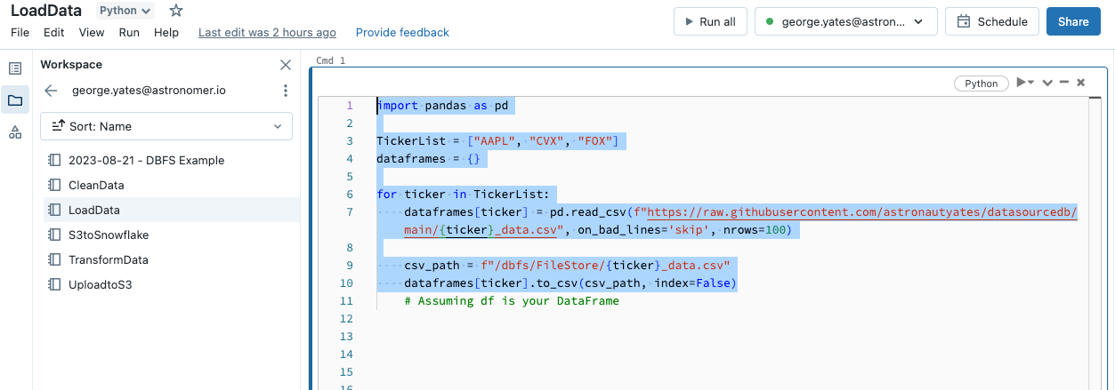The height and width of the screenshot is (390, 1115).
Task: Open the TransformData notebook in Workspace
Action: coord(109,260)
